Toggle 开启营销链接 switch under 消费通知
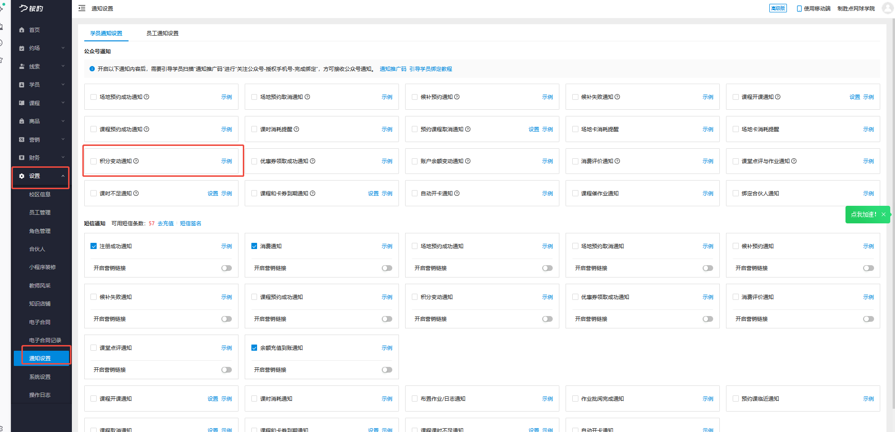Viewport: 895px width, 432px height. [387, 268]
